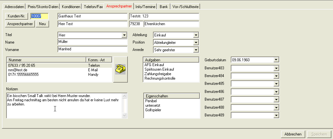This screenshot has height=139, width=333.
Task: Click the yellow telephone dial icon
Action: 120,69
